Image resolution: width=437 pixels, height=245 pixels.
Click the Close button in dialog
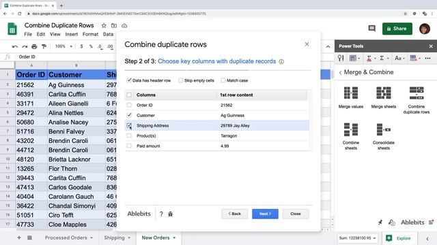tap(296, 214)
